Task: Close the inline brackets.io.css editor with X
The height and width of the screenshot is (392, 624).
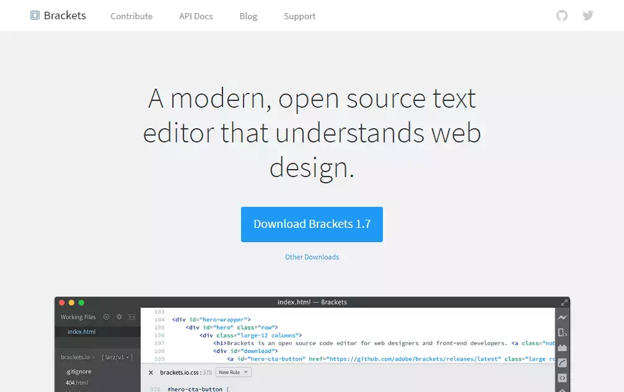Action: coord(151,373)
